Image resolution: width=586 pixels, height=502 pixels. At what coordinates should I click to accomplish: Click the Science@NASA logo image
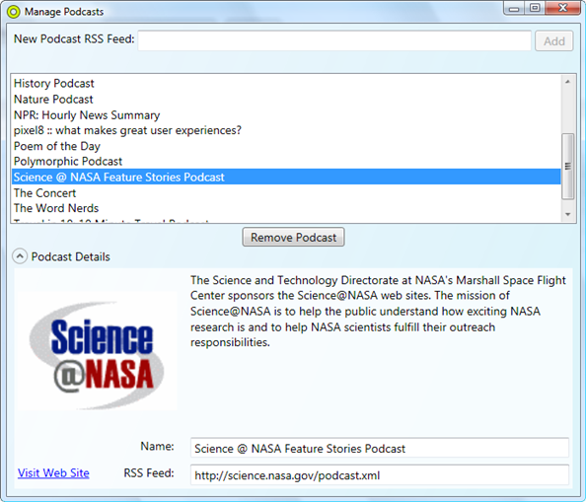97,351
